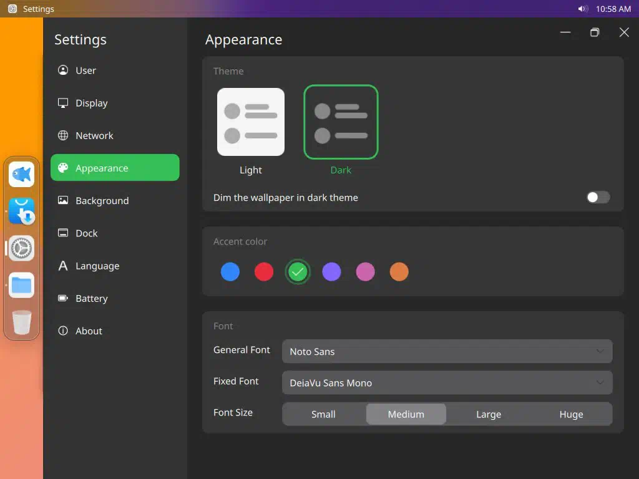Click the User profile icon in sidebar
The width and height of the screenshot is (639, 479).
coord(63,70)
